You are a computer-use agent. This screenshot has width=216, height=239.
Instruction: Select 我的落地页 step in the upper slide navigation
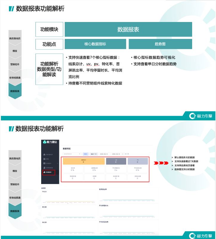coord(15,38)
